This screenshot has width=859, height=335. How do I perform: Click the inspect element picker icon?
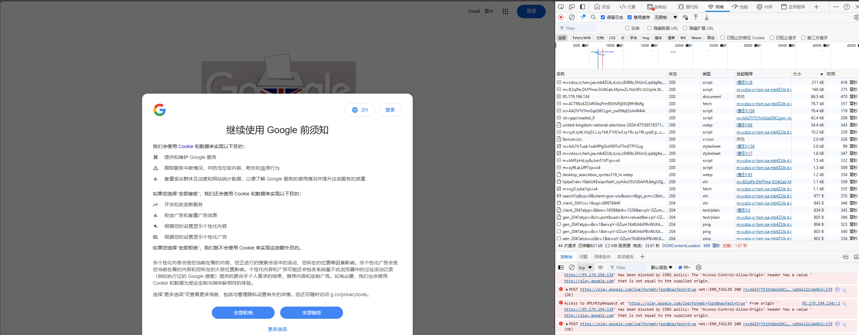[x=561, y=7]
